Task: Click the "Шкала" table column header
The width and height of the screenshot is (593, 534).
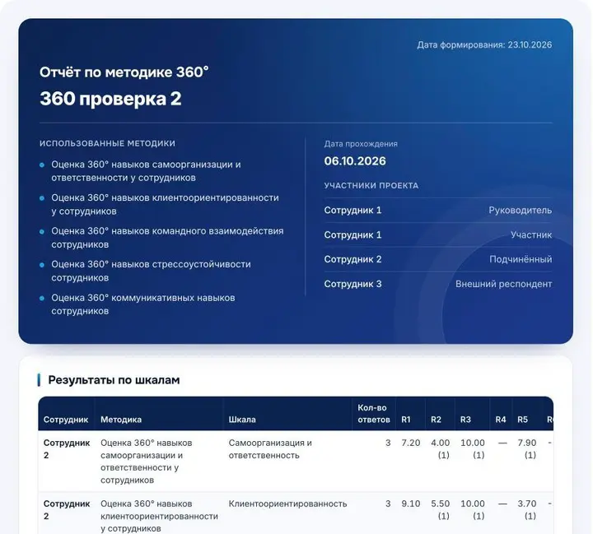Action: coord(242,420)
